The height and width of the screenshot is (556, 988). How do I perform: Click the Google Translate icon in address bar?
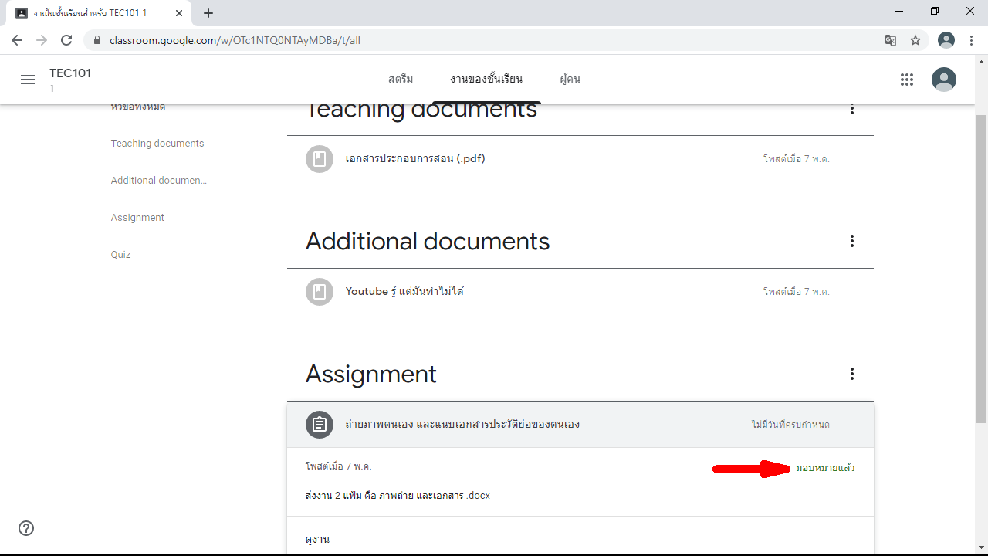(x=891, y=40)
